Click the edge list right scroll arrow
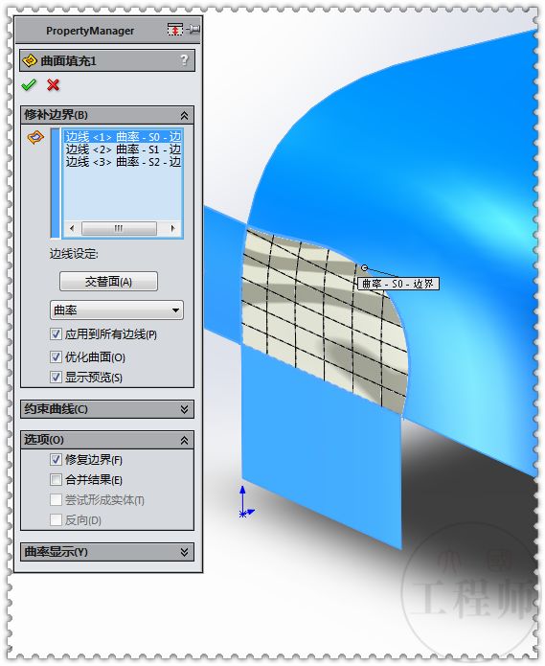 172,228
